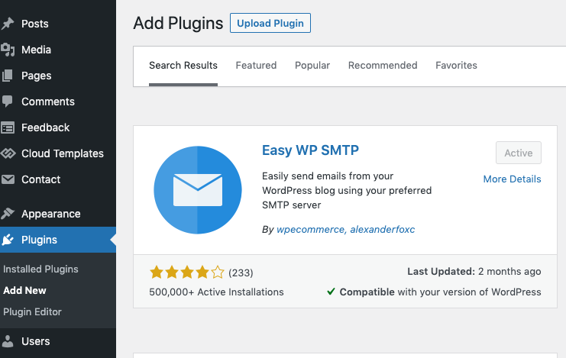The width and height of the screenshot is (566, 358).
Task: Click the Appearance paintbrush icon
Action: pyautogui.click(x=7, y=214)
